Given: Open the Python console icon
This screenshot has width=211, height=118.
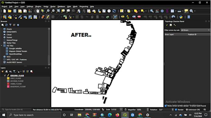Looking at the screenshot, I should [x=181, y=17].
